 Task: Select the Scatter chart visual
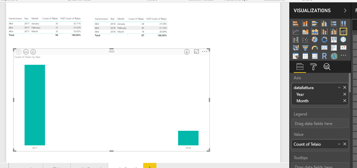point(305,40)
